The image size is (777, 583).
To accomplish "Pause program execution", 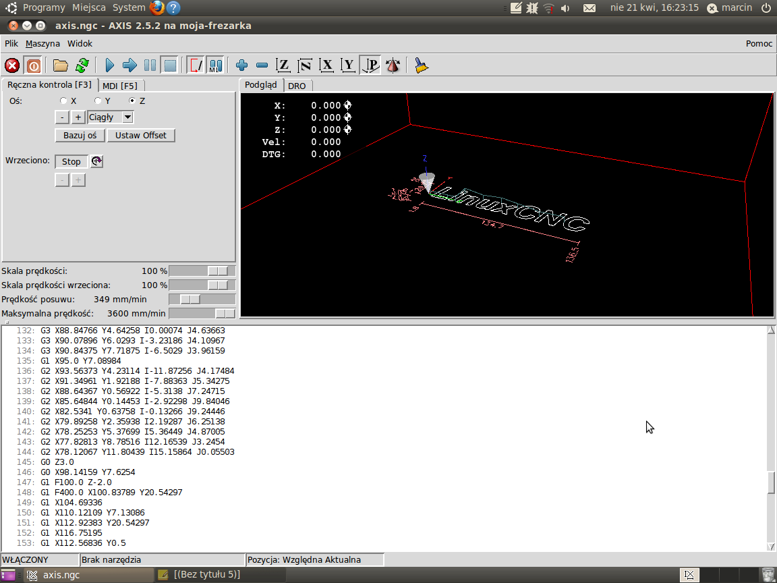I will coord(150,65).
